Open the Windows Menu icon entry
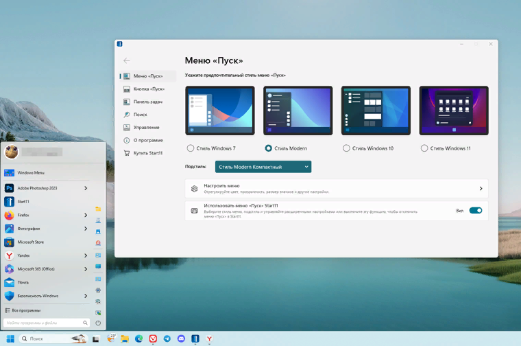 click(x=10, y=173)
